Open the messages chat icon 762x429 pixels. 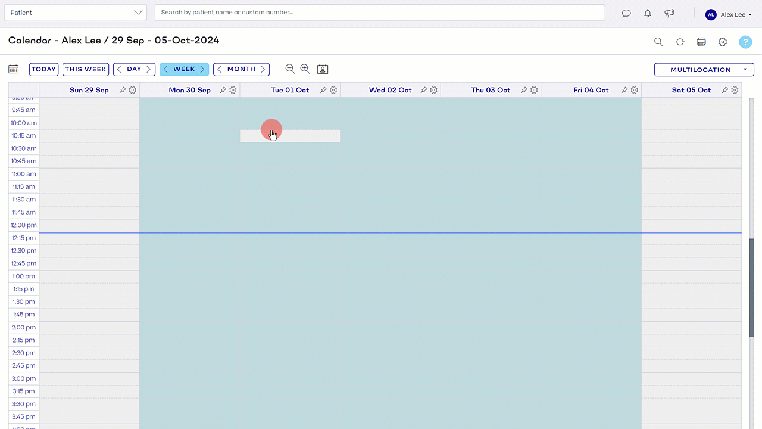[626, 14]
